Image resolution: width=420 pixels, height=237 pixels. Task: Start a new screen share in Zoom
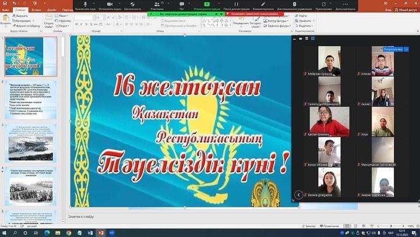click(x=207, y=6)
